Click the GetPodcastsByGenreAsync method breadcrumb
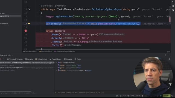 click(x=65, y=51)
